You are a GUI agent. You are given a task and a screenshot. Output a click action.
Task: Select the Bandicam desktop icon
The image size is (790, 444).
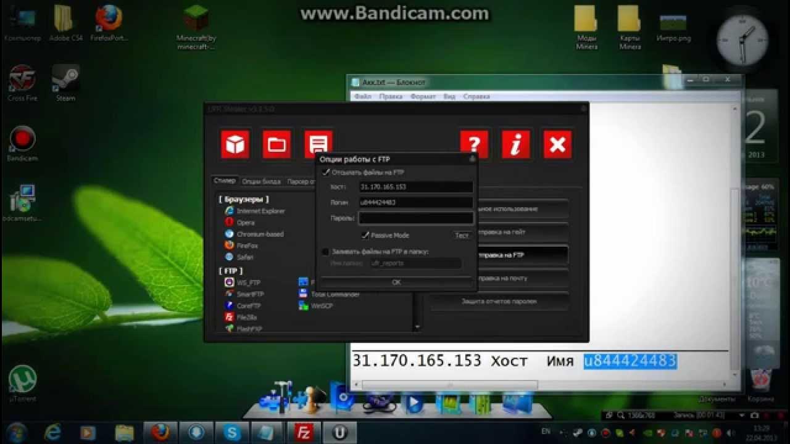22,143
